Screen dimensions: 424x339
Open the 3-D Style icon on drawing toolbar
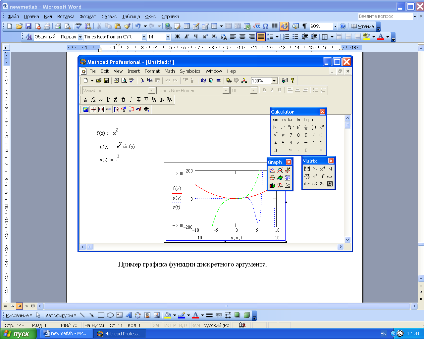(x=246, y=315)
